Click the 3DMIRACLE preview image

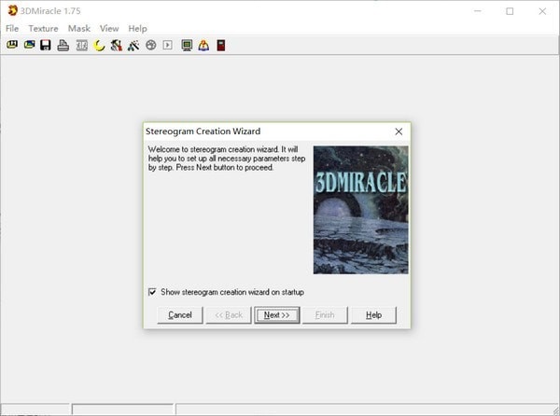click(360, 209)
